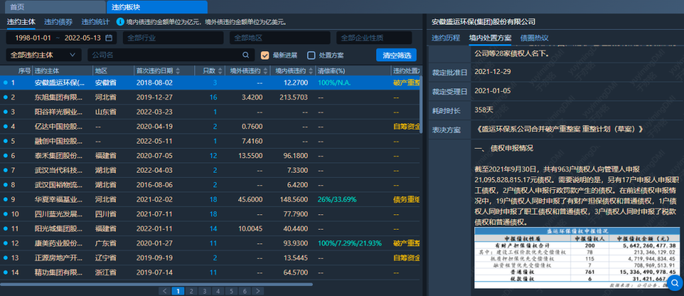This screenshot has height=296, width=684.
Task: Sort by 首次违约日期 column arrows
Action: click(178, 71)
